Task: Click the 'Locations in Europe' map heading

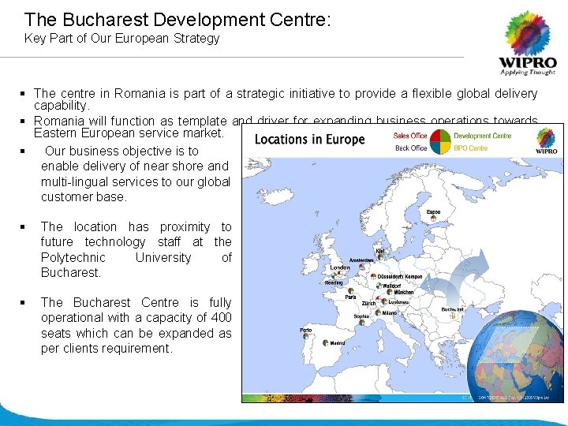Action: (310, 140)
